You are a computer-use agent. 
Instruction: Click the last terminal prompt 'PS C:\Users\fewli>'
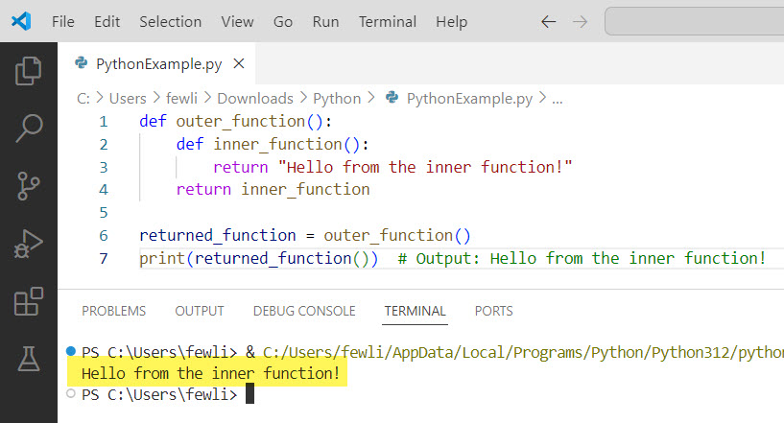pyautogui.click(x=159, y=394)
